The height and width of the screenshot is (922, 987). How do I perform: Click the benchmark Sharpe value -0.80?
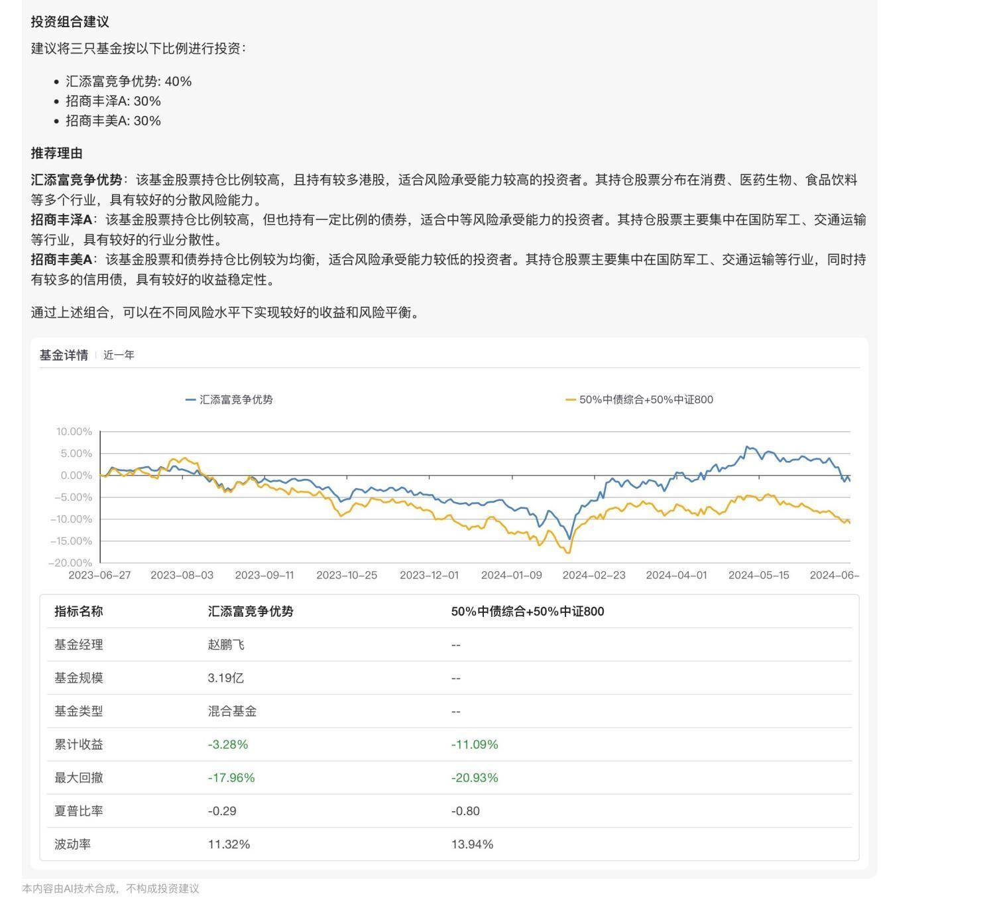[x=465, y=811]
